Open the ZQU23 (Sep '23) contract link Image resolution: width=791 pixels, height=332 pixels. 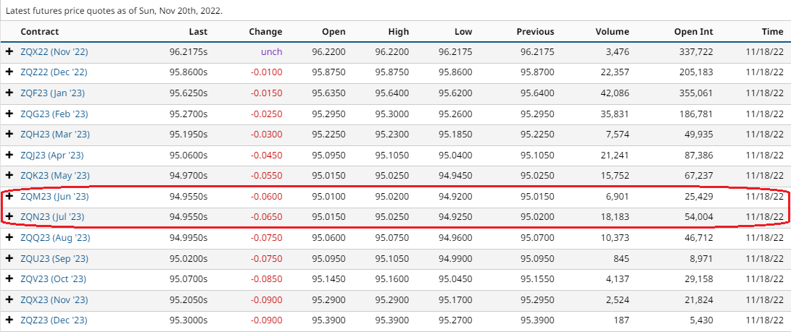coord(54,259)
